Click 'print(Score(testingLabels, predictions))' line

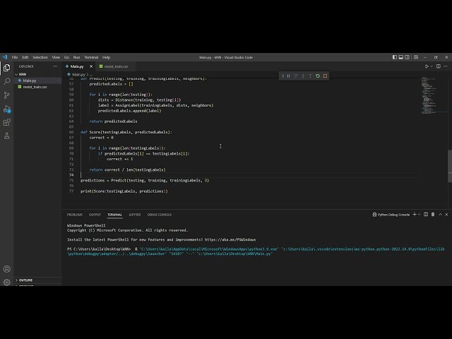[124, 191]
